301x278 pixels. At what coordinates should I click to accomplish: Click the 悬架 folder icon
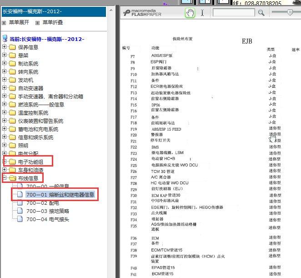click(x=12, y=56)
